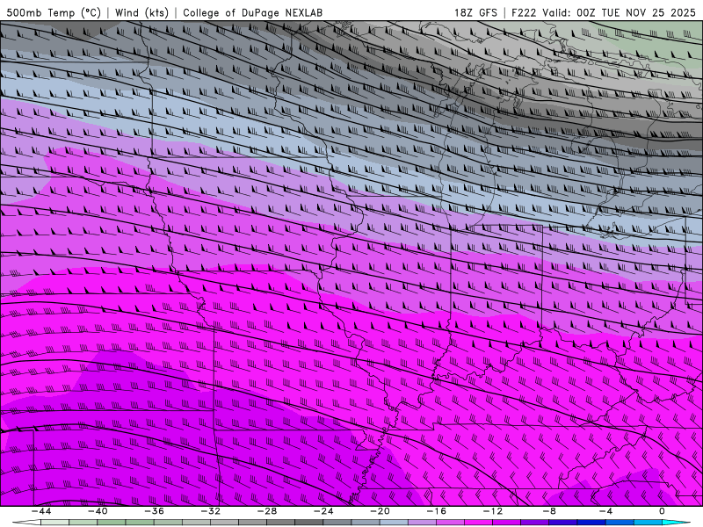Image resolution: width=703 pixels, height=527 pixels.
Task: Click the "500mb Temp (°C)" title text
Action: [54, 12]
